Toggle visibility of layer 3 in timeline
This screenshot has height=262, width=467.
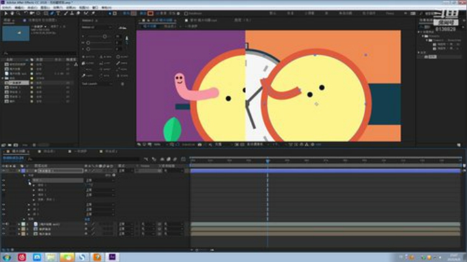[x=3, y=229]
